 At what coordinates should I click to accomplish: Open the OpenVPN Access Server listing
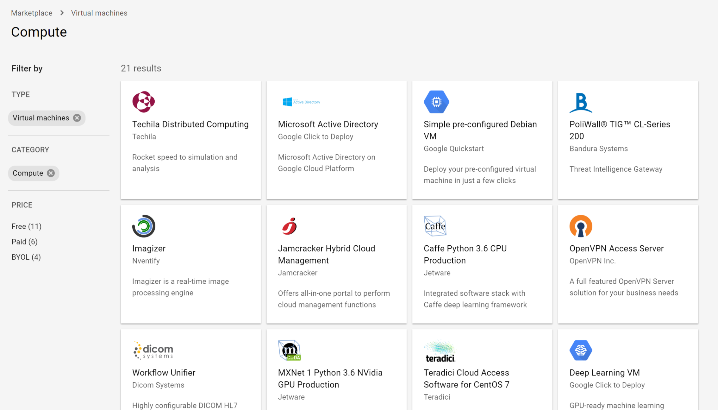click(x=616, y=248)
